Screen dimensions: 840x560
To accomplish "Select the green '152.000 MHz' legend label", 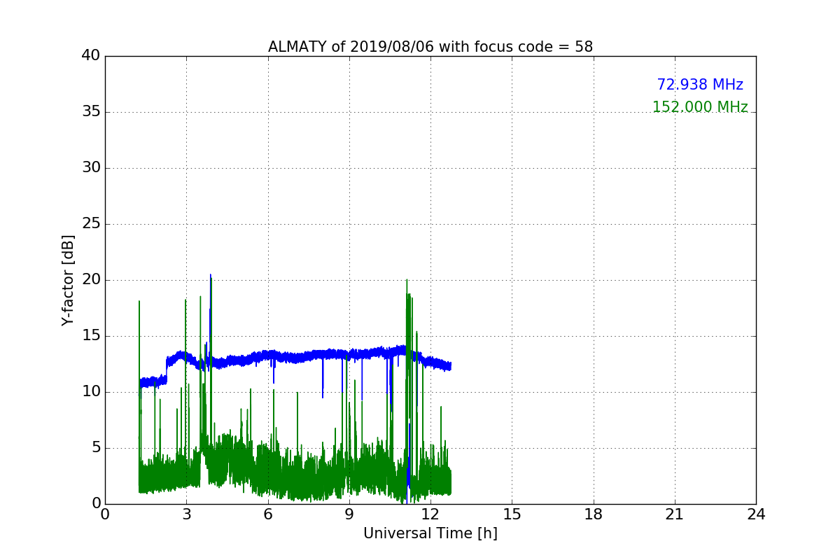I will [x=700, y=107].
